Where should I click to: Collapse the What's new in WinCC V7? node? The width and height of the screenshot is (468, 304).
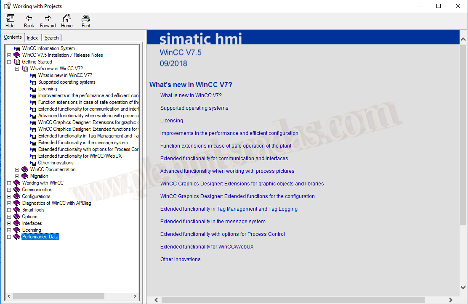17,69
